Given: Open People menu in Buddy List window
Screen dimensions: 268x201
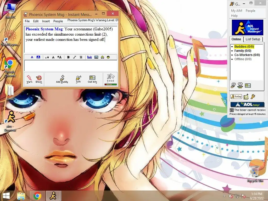Looking at the screenshot, I should tap(250, 10).
